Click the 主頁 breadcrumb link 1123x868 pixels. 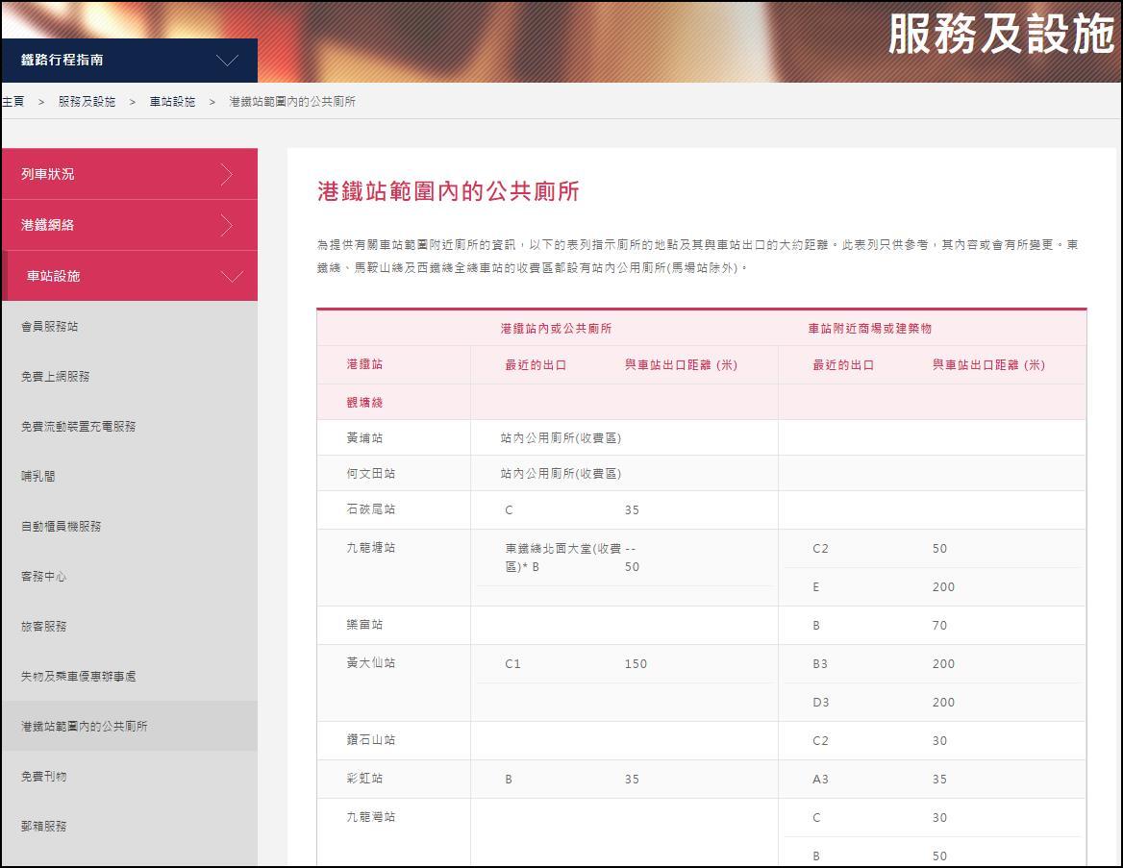(13, 102)
